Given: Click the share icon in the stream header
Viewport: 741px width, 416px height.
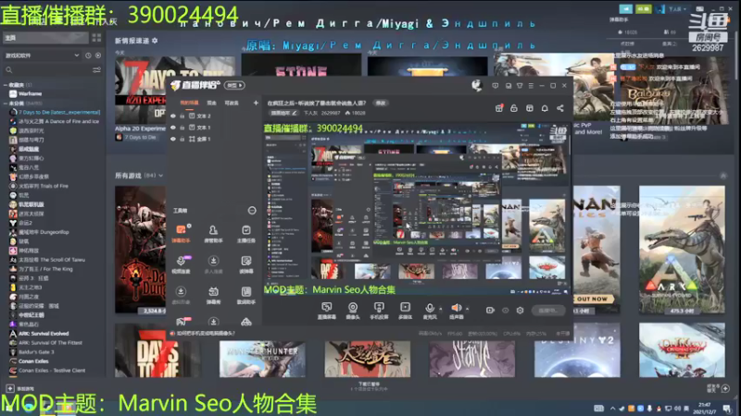Looking at the screenshot, I should pos(560,108).
